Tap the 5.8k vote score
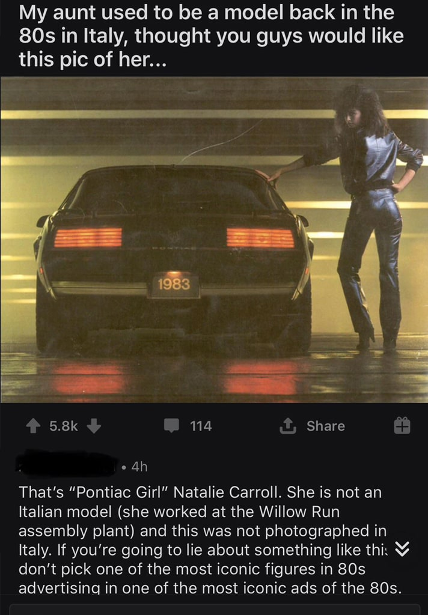428x615 pixels. coord(64,426)
